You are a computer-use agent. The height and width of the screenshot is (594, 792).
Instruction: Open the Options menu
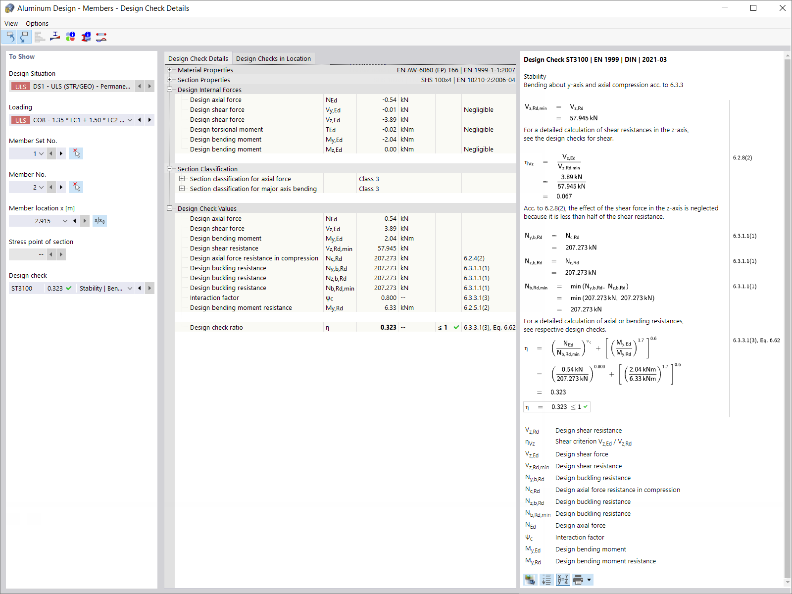(37, 23)
